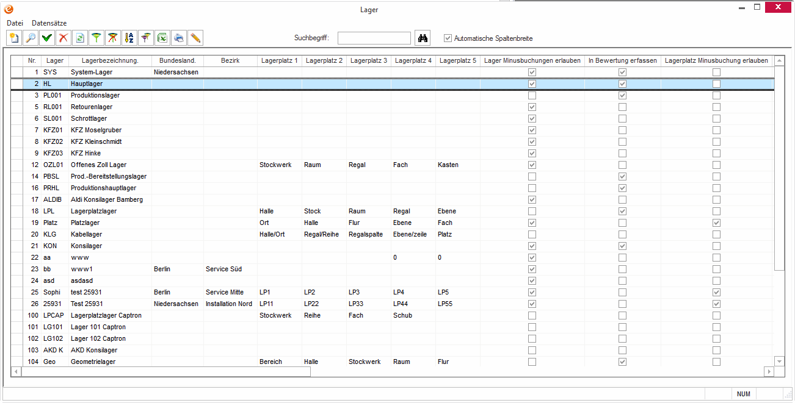Open the Datensätze menu

pos(49,23)
